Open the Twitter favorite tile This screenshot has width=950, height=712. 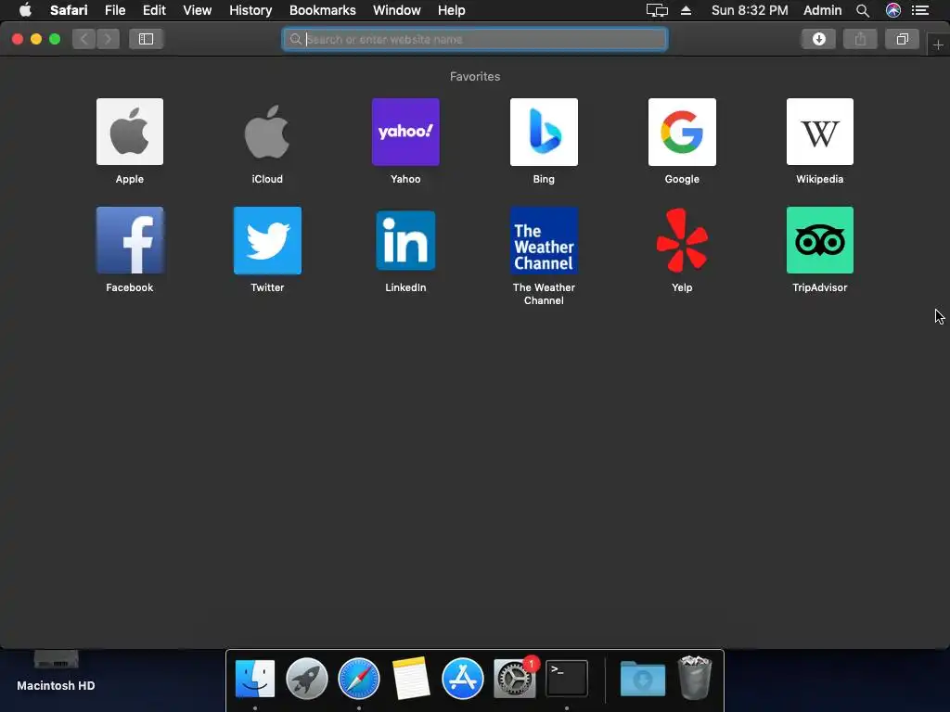[x=267, y=240]
